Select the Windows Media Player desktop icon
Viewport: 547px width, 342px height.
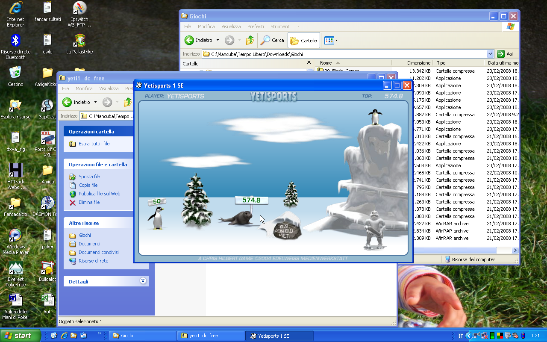[x=15, y=241]
